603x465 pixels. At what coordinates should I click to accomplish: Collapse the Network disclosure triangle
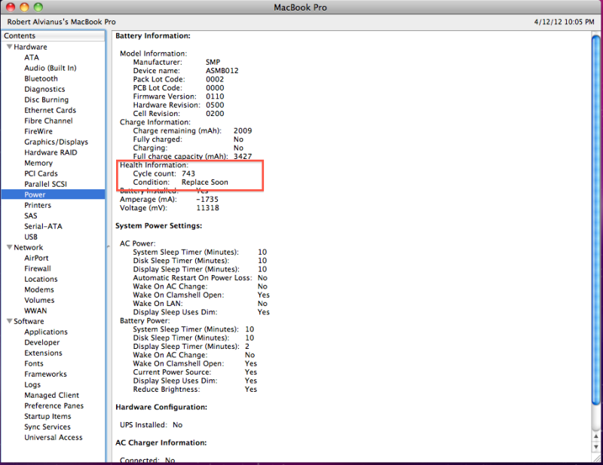(9, 247)
